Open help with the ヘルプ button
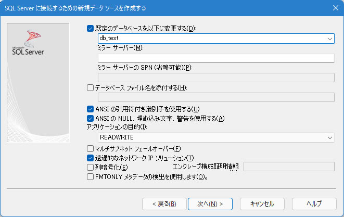Screen dimensions: 344x217 pyautogui.click(x=314, y=203)
